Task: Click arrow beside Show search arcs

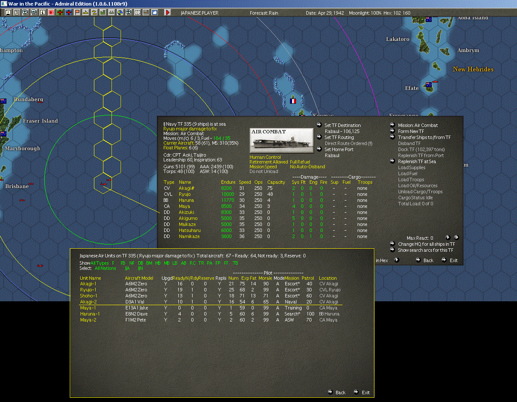Action: pyautogui.click(x=392, y=250)
